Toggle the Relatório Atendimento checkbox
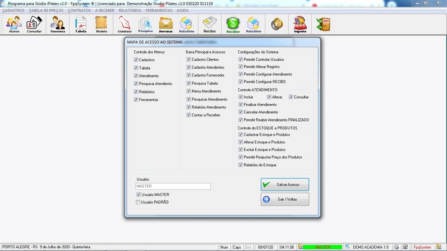The height and width of the screenshot is (251, 447). [188, 107]
